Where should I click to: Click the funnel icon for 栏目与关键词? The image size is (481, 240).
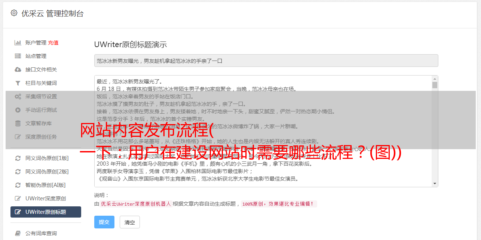click(18, 83)
